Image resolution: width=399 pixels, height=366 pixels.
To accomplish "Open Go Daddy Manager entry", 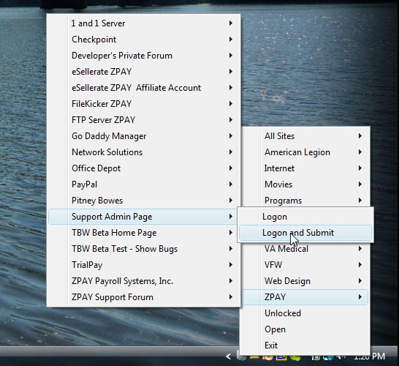I will point(143,136).
